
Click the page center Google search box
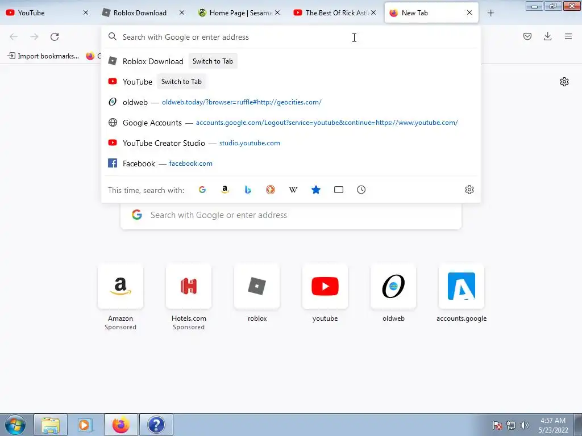pos(291,215)
